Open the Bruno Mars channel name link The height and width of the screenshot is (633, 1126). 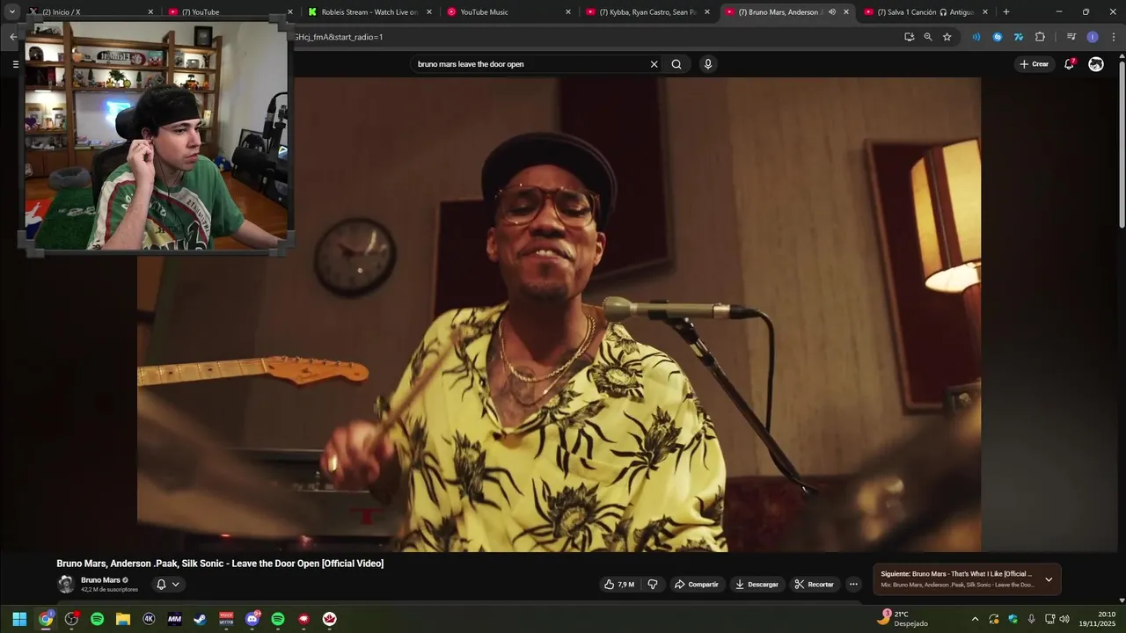100,580
